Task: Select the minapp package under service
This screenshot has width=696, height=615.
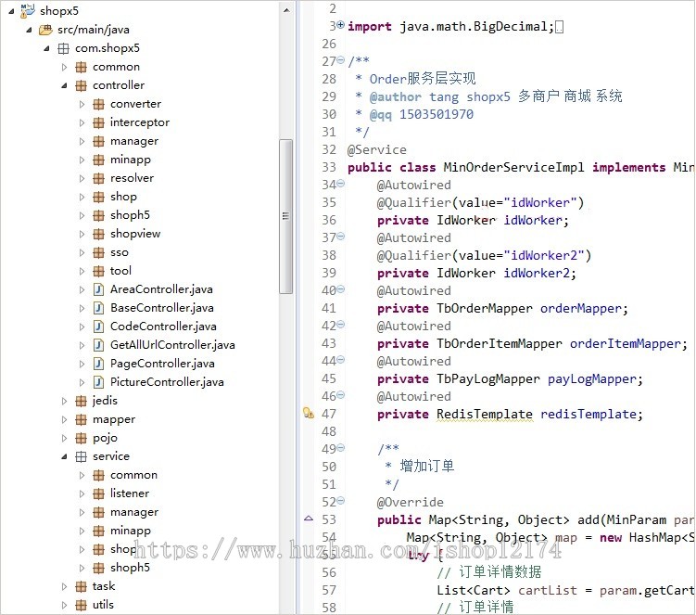Action: 131,531
